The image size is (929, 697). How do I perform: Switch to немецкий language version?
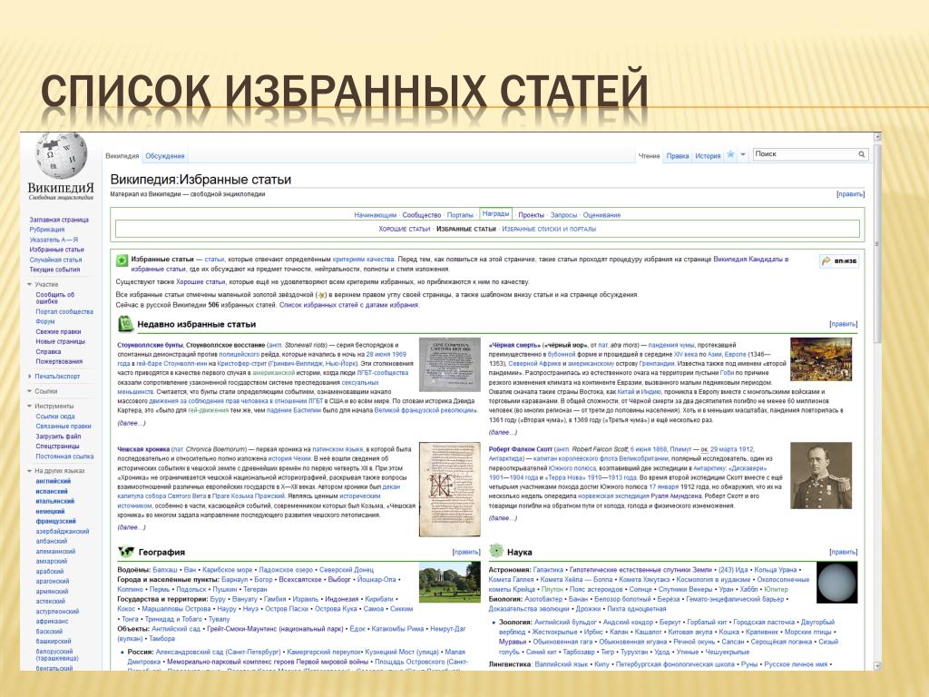pyautogui.click(x=50, y=511)
